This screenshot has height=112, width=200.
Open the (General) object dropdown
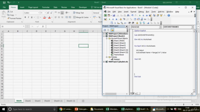160,27
